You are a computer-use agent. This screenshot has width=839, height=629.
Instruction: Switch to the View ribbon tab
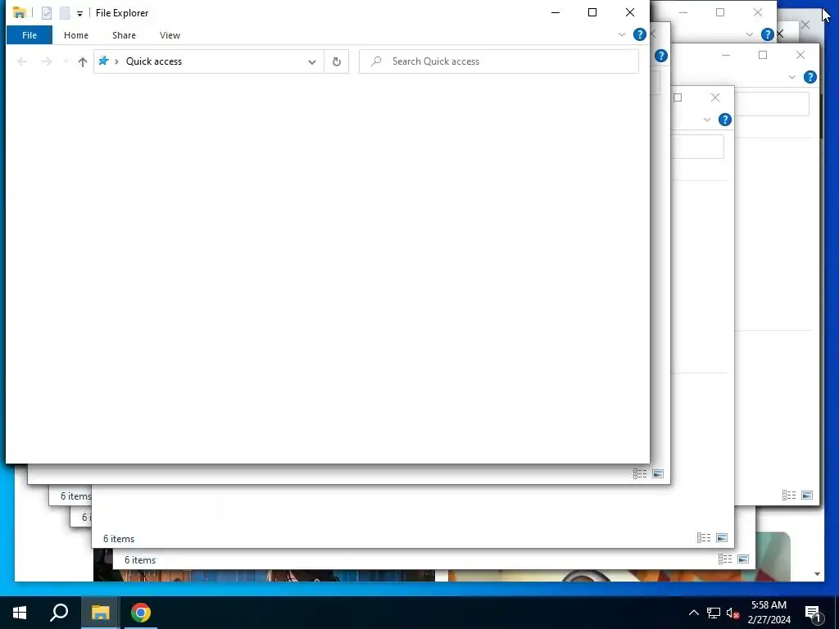pyautogui.click(x=170, y=35)
